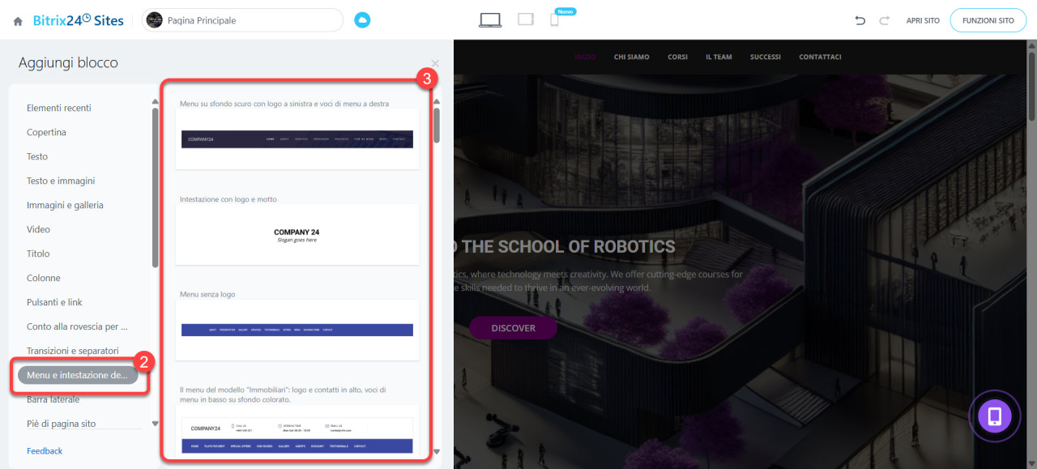Select Elementi recenti category
The image size is (1037, 469).
point(59,108)
